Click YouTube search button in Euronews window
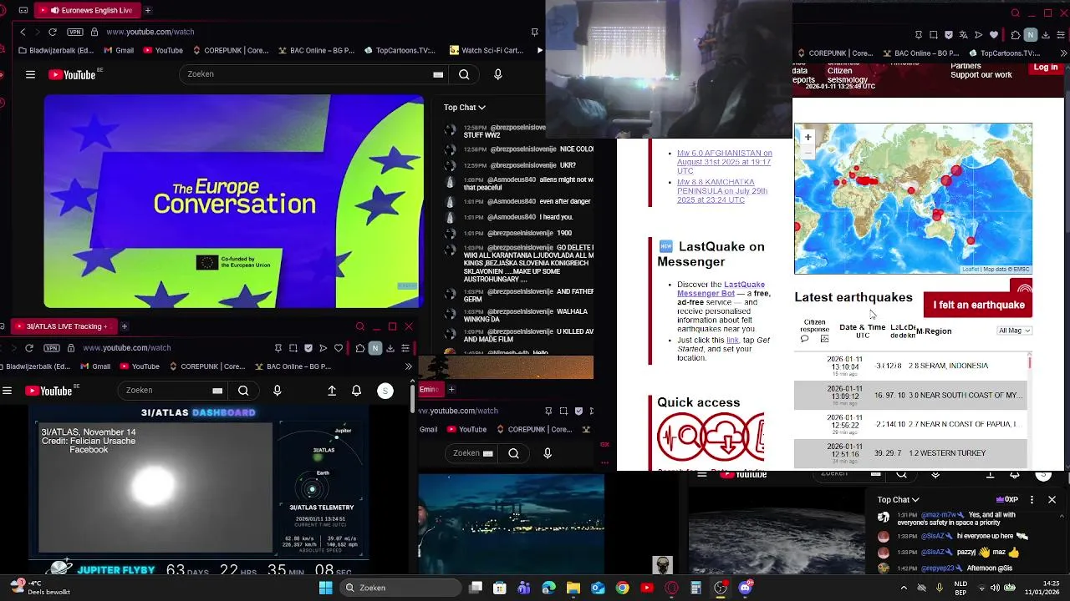 coord(464,74)
